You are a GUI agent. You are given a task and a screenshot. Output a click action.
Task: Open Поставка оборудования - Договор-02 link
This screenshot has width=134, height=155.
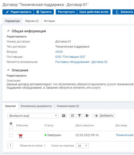81,62
